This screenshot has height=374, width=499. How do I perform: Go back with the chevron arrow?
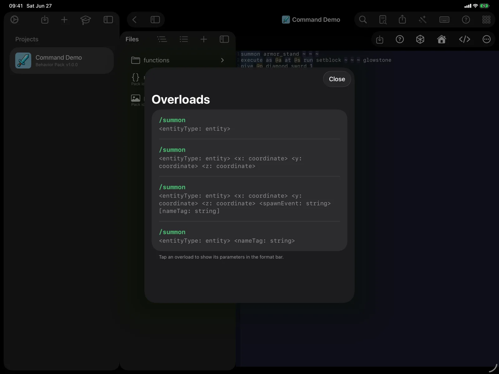134,20
